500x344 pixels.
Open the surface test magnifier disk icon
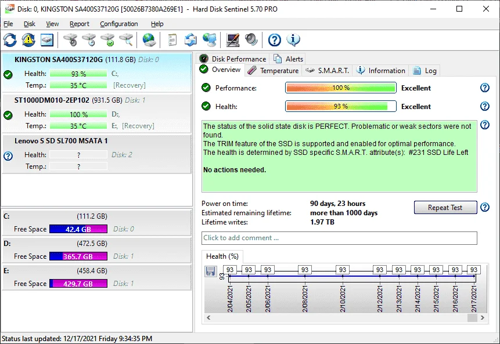126,40
